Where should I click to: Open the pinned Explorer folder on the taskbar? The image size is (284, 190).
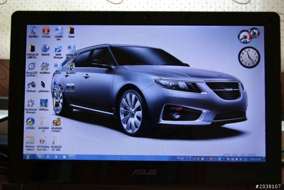(40, 157)
